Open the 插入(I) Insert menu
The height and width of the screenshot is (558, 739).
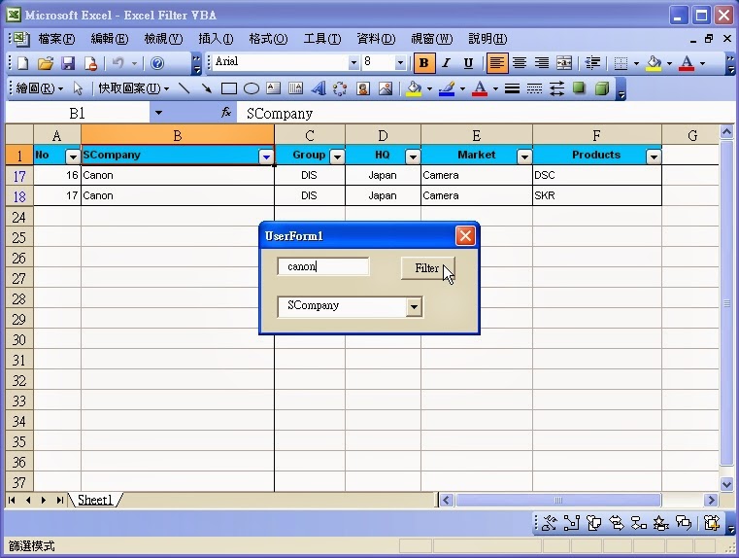click(216, 39)
